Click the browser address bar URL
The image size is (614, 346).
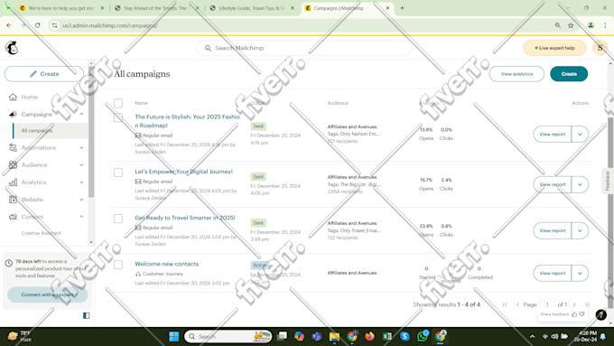(110, 25)
